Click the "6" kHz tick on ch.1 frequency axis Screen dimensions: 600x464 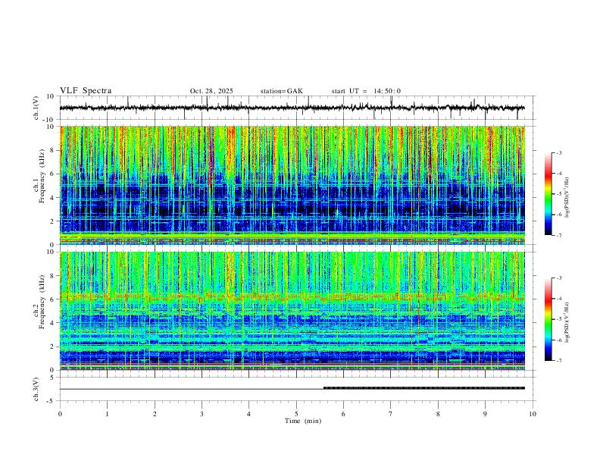pos(53,174)
